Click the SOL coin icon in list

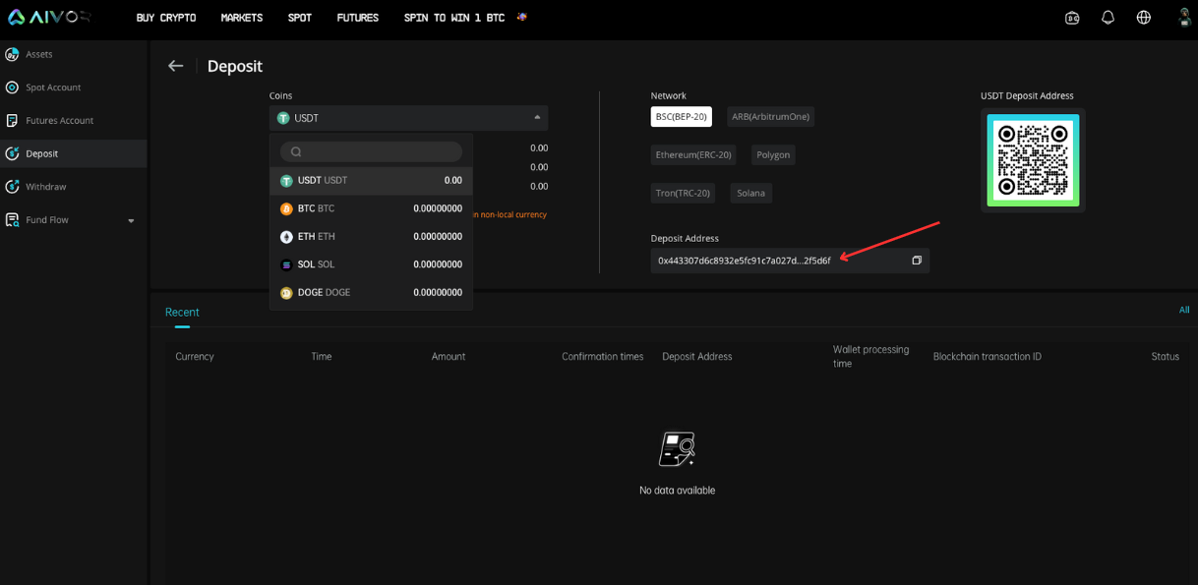coord(286,264)
